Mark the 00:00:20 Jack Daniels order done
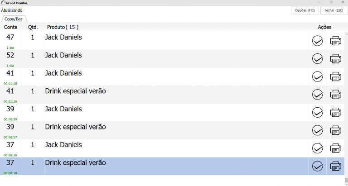Image resolution: width=348 pixels, height=186 pixels. pos(317,148)
